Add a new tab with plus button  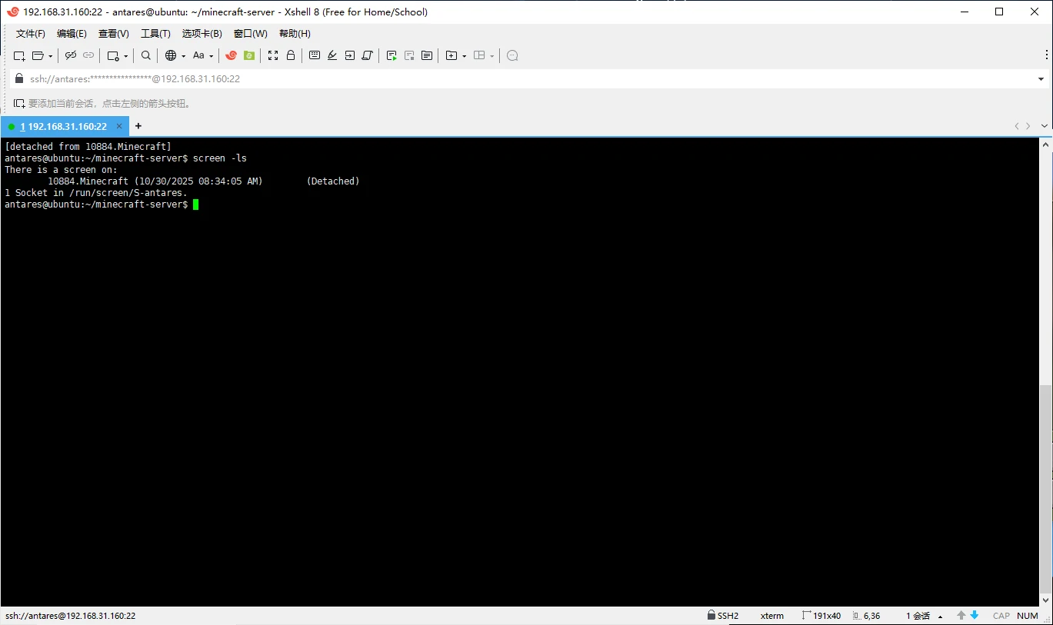[x=138, y=126]
